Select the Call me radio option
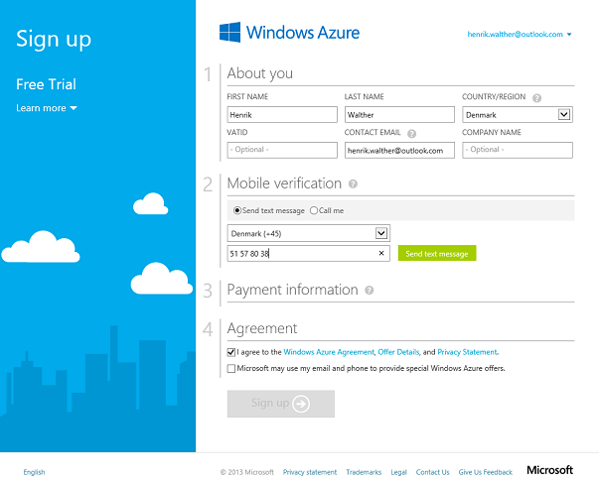 click(x=314, y=210)
